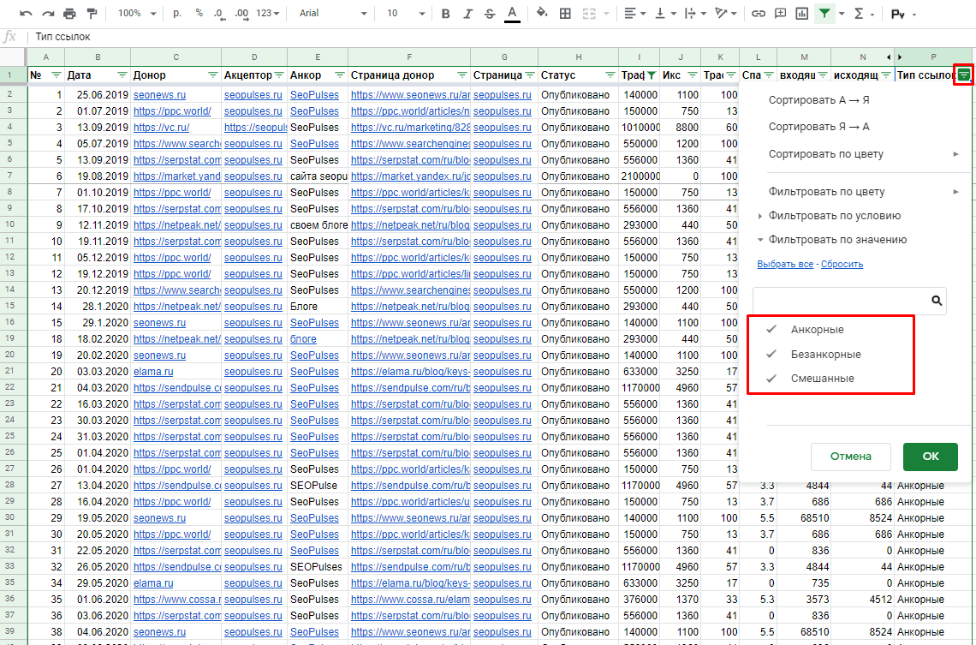
Task: Open fill color picker
Action: pos(542,13)
